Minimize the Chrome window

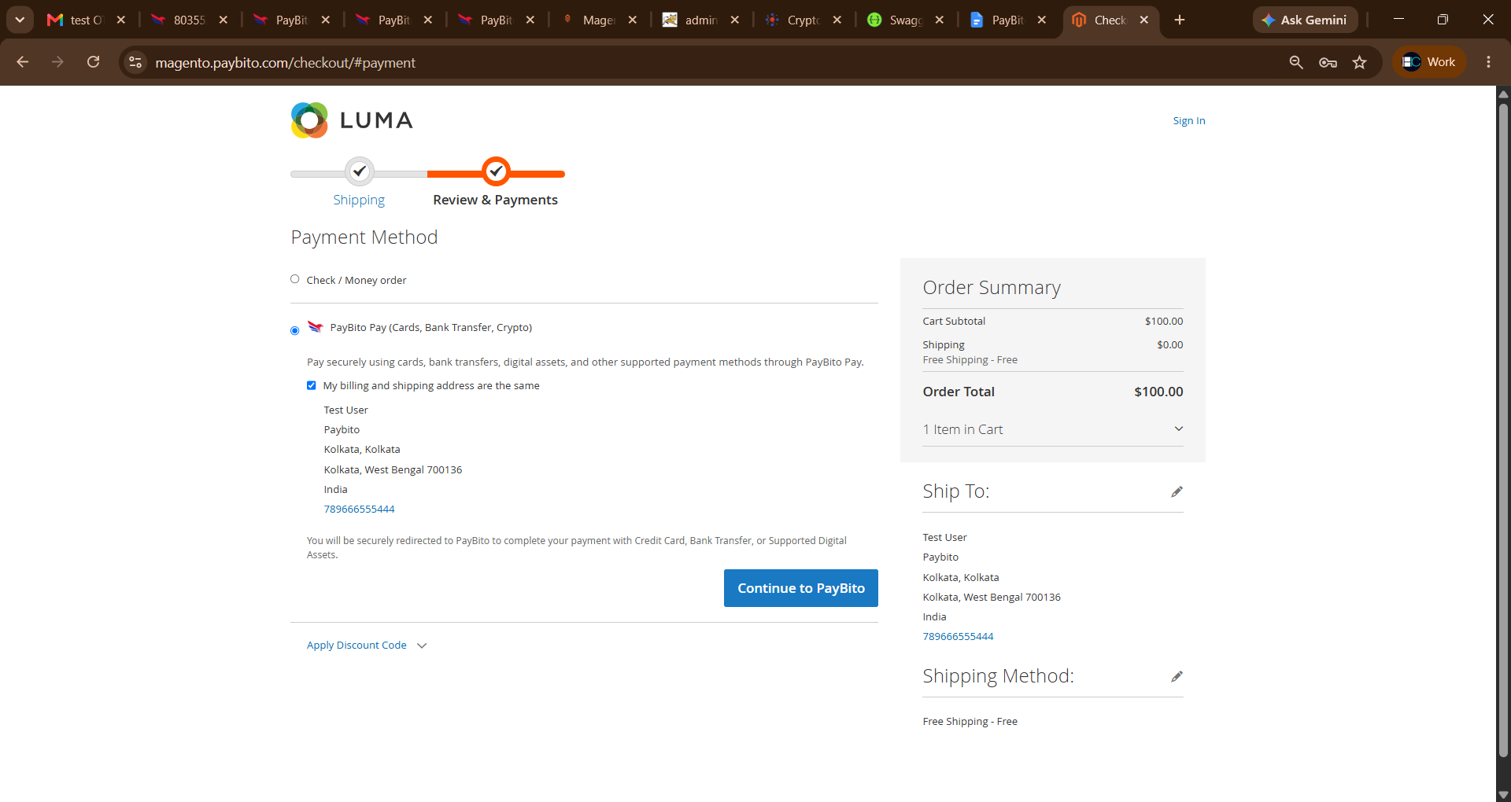[x=1398, y=20]
